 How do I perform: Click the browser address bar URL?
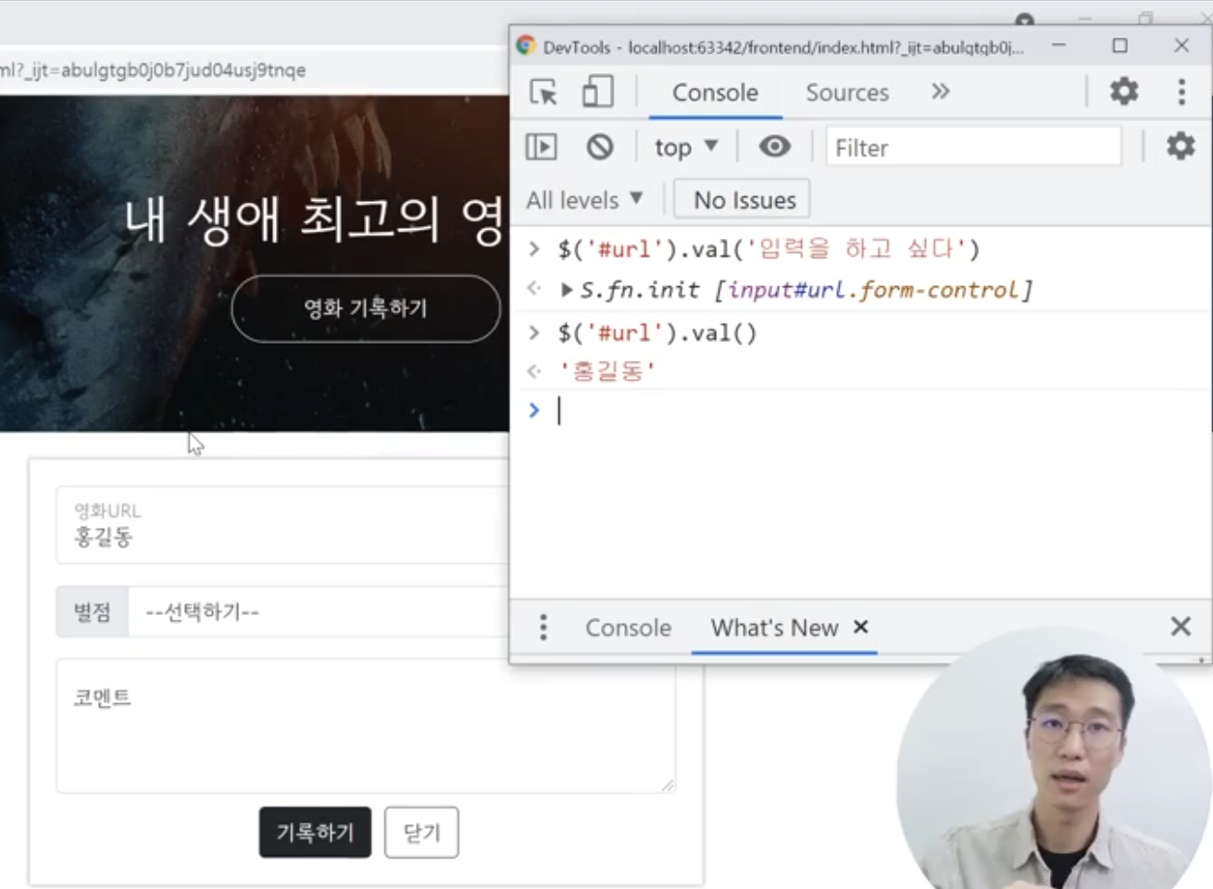[153, 70]
